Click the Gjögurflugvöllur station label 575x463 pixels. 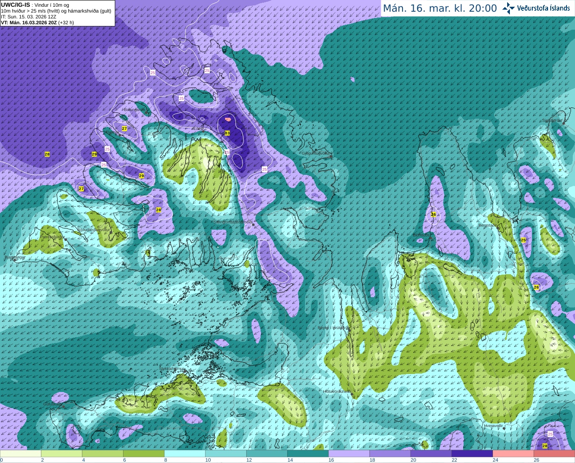[317, 153]
